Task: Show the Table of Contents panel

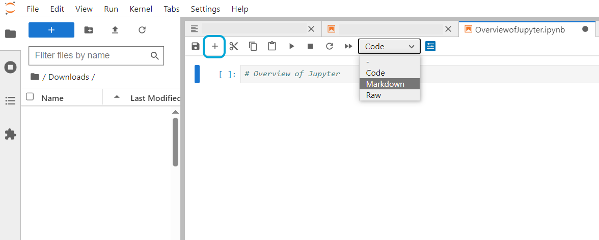Action: (x=10, y=100)
